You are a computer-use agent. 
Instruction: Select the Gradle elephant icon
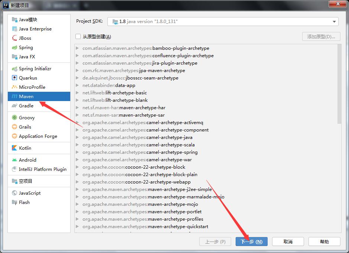click(14, 106)
